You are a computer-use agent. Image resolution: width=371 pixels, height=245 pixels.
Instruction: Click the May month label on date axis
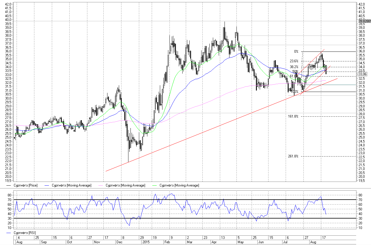[241, 242]
